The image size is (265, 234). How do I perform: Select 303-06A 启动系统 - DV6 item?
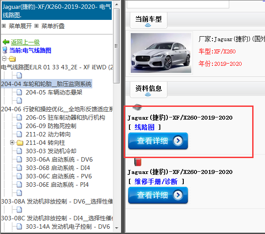[x=59, y=159]
